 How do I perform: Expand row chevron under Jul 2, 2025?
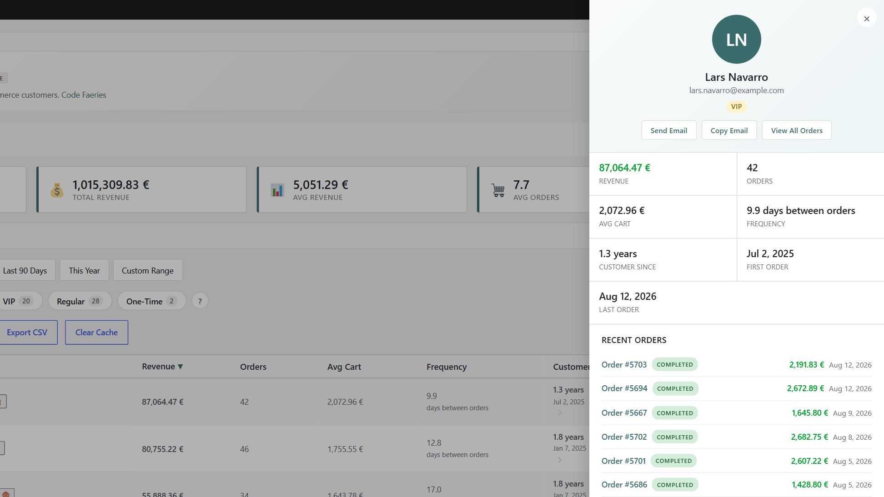tap(560, 413)
